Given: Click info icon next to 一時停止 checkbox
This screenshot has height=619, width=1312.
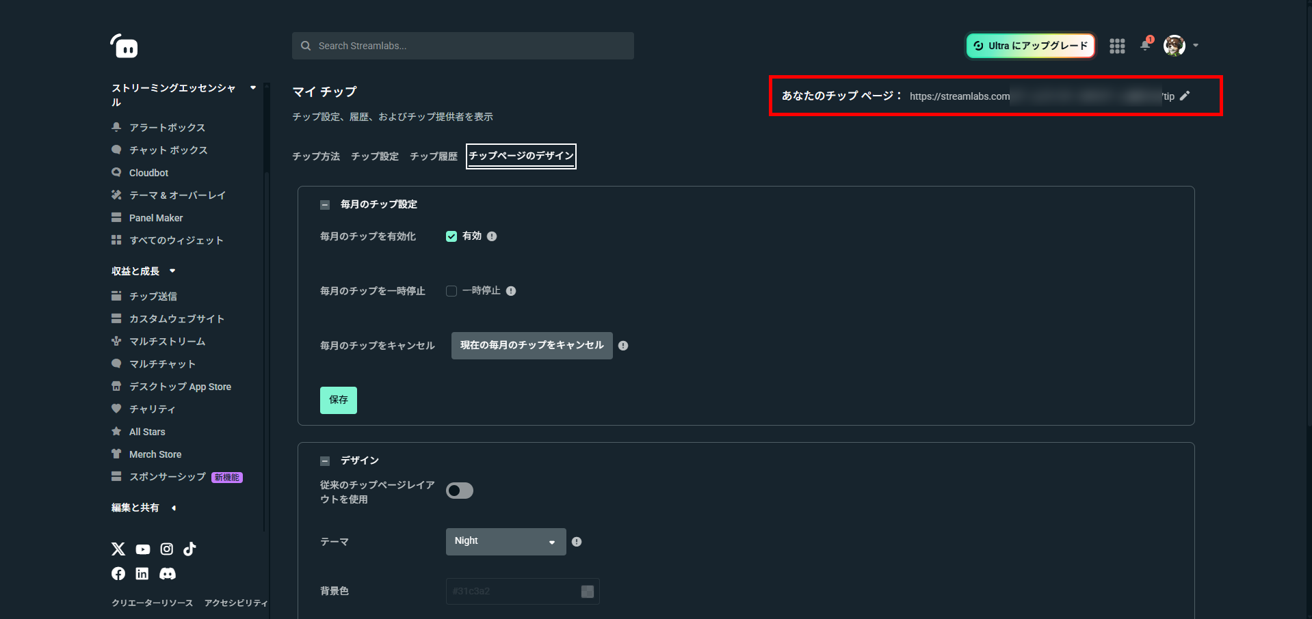Looking at the screenshot, I should point(511,291).
